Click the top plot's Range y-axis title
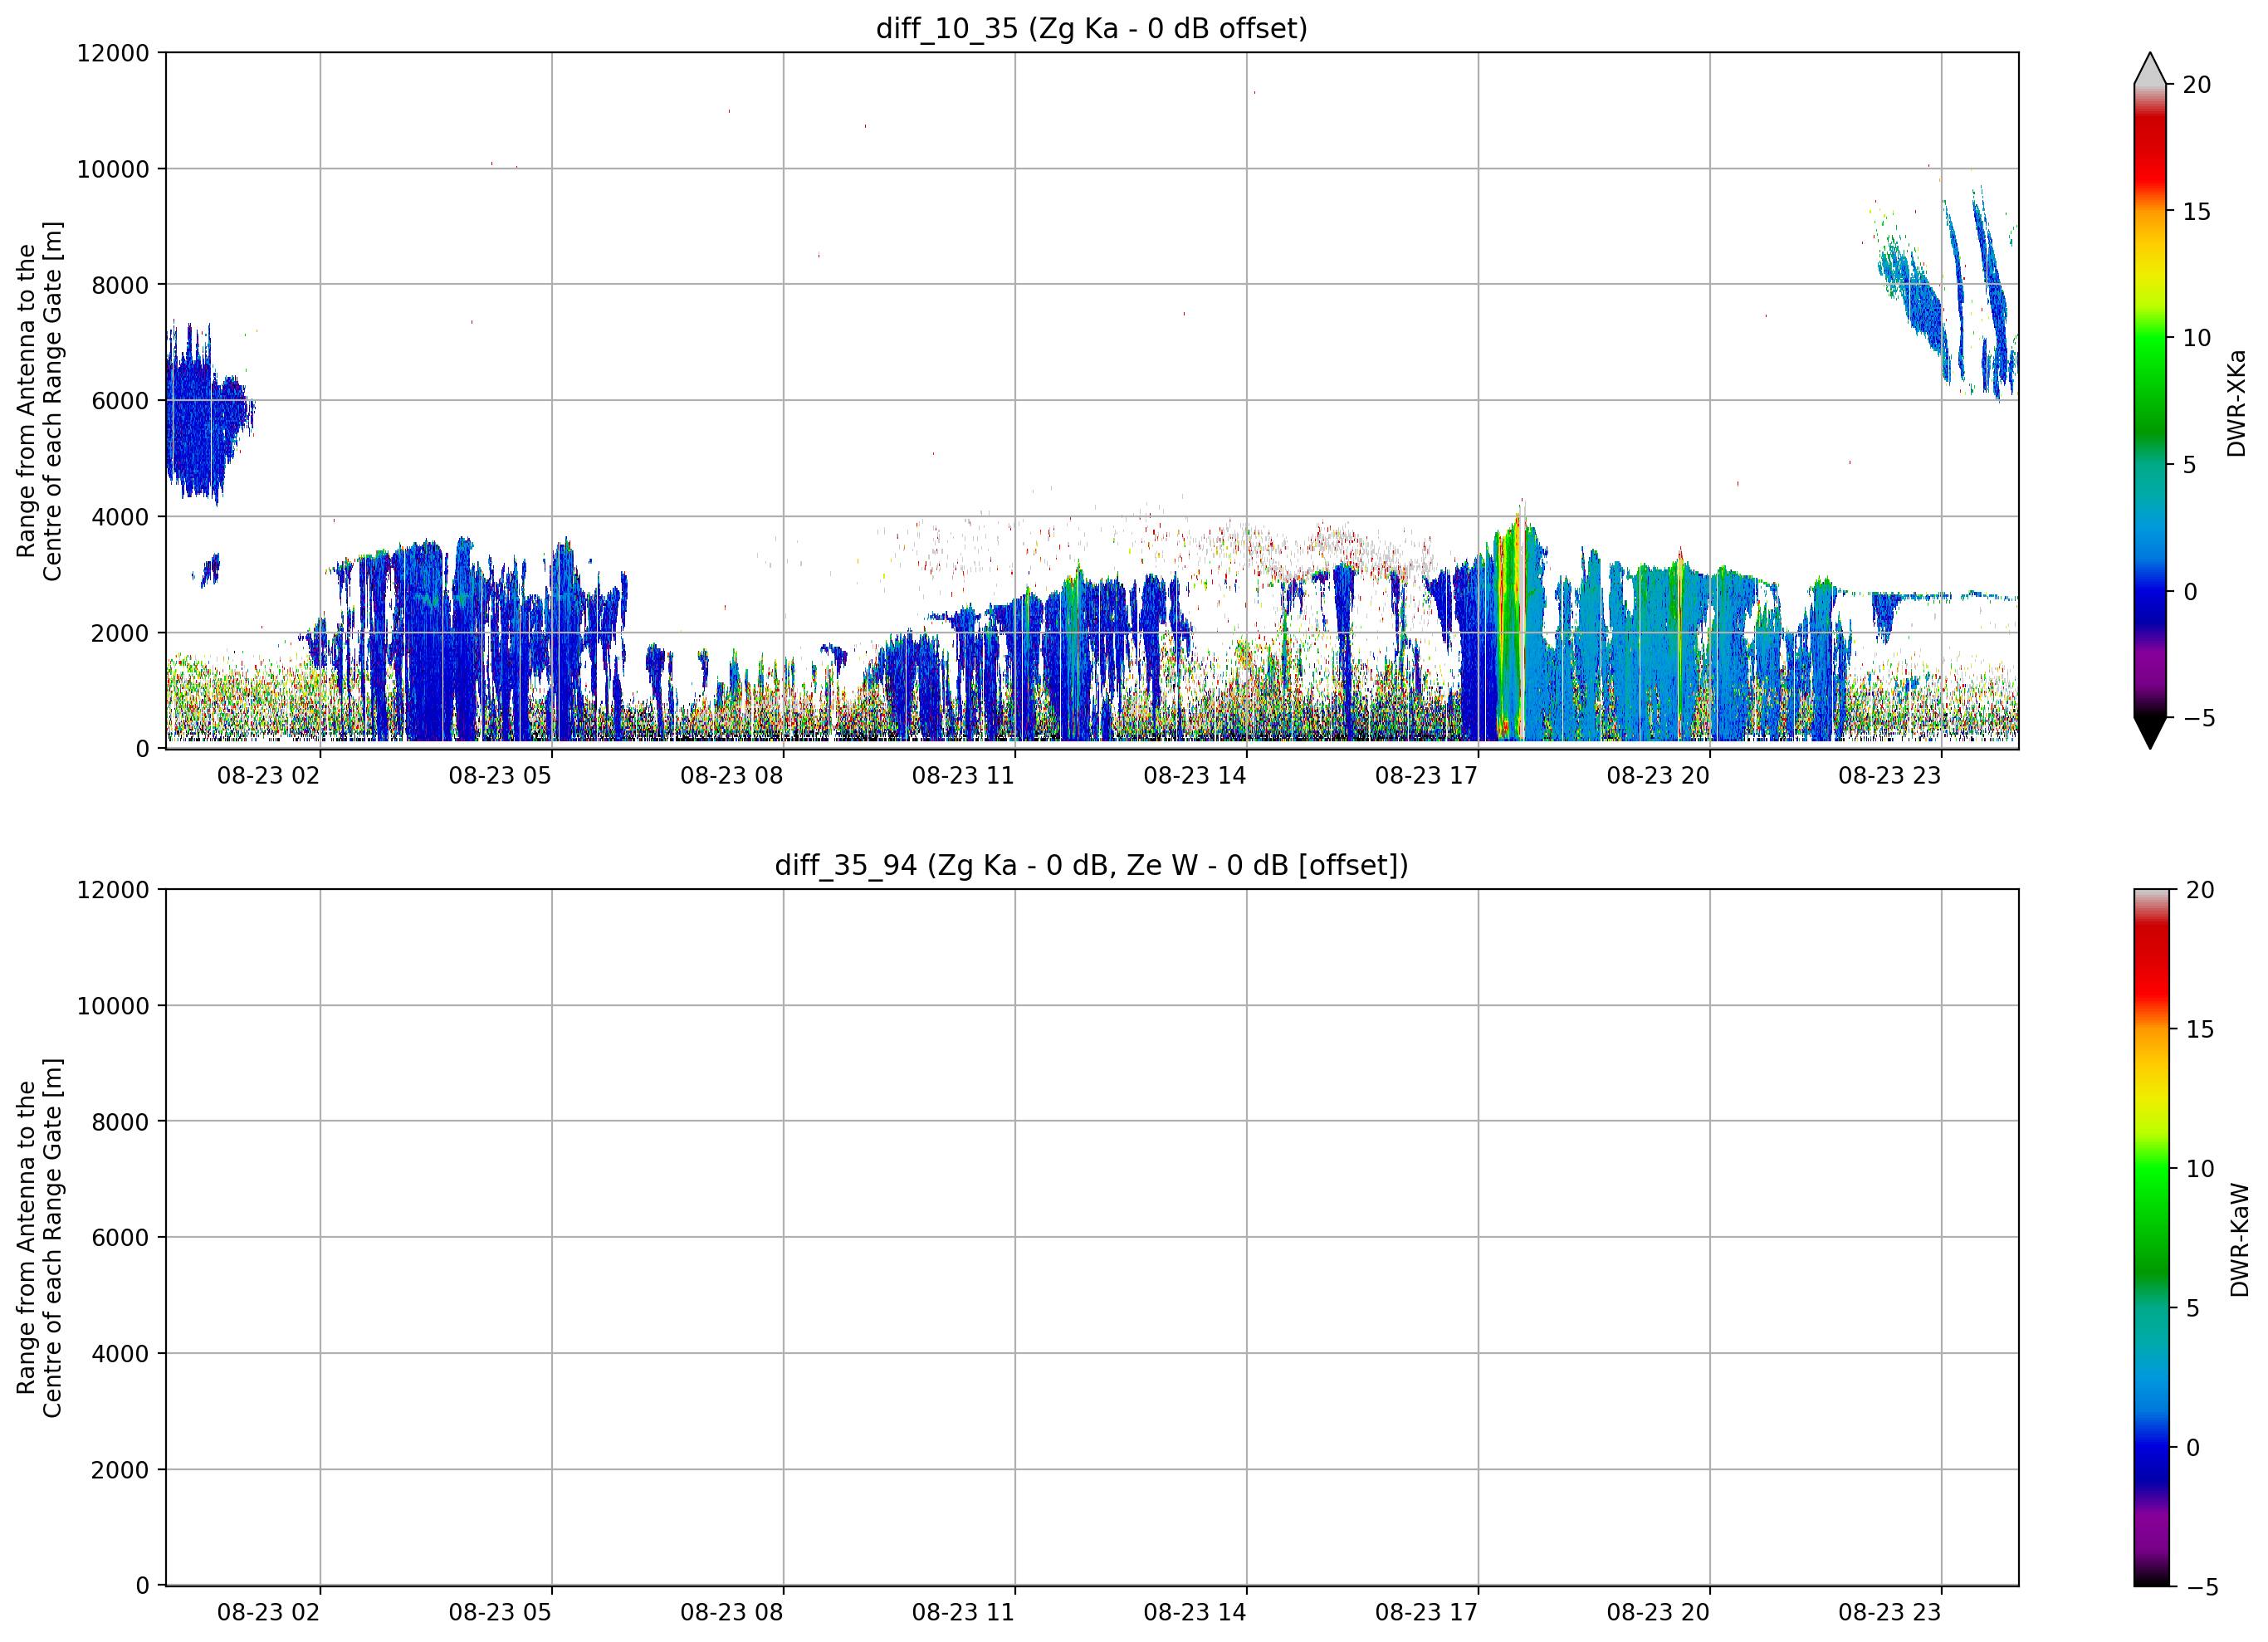 (39, 401)
